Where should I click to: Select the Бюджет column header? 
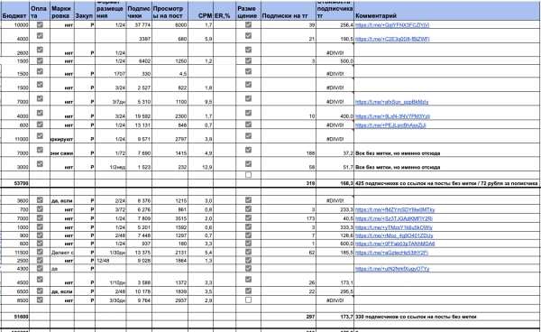[14, 16]
